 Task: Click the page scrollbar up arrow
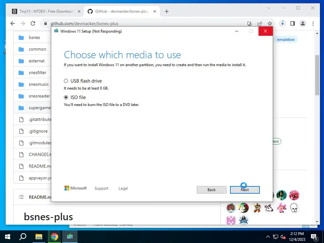(x=317, y=33)
